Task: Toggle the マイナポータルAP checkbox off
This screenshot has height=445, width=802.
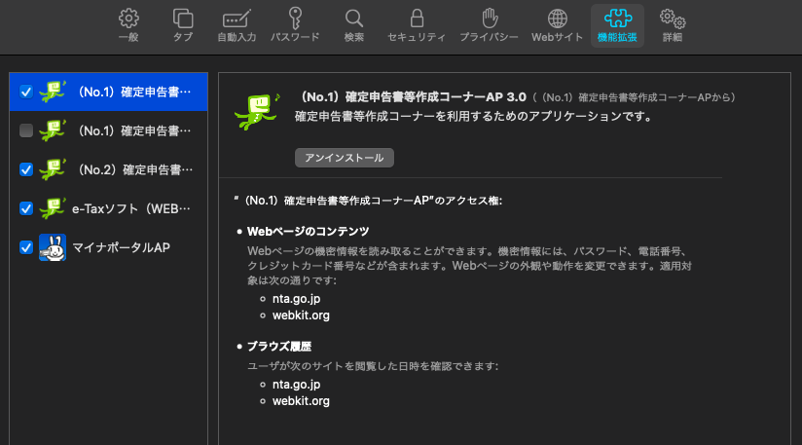Action: click(x=26, y=247)
